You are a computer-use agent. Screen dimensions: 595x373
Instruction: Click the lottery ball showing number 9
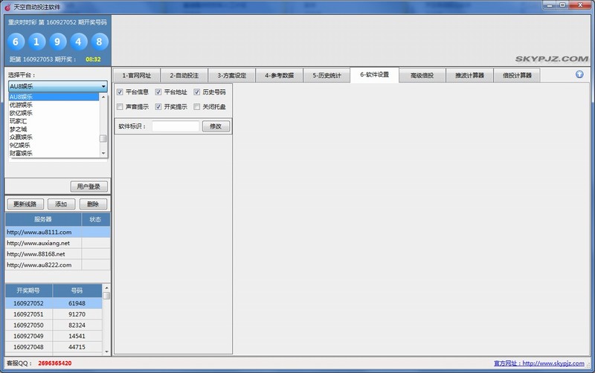[58, 41]
